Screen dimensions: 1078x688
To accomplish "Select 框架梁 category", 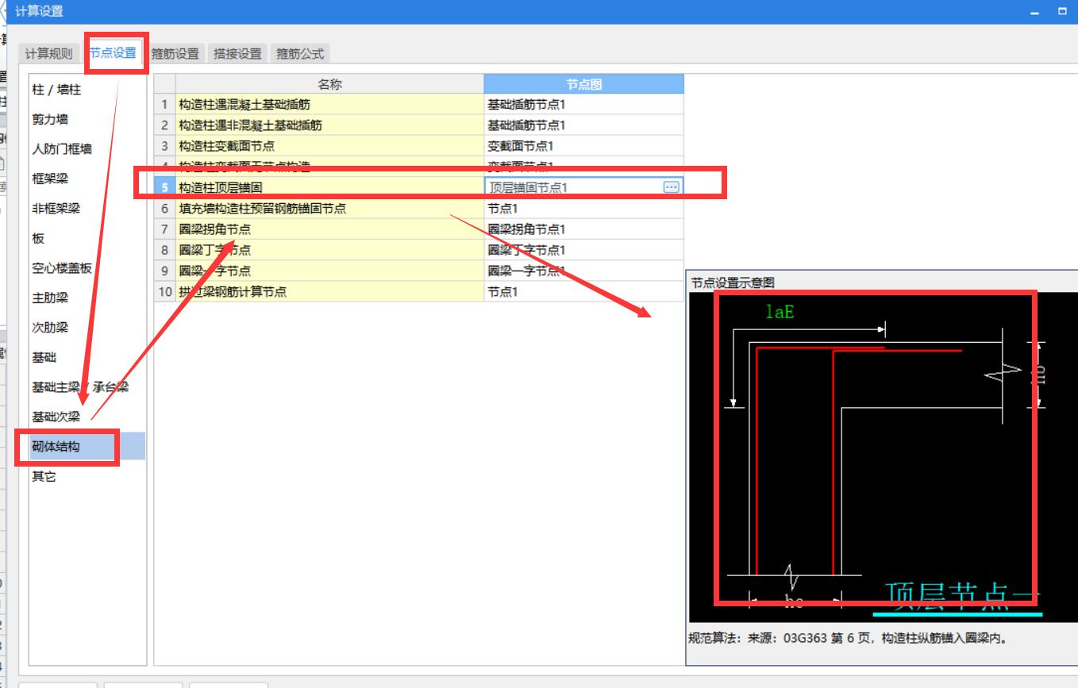I will tap(87, 179).
